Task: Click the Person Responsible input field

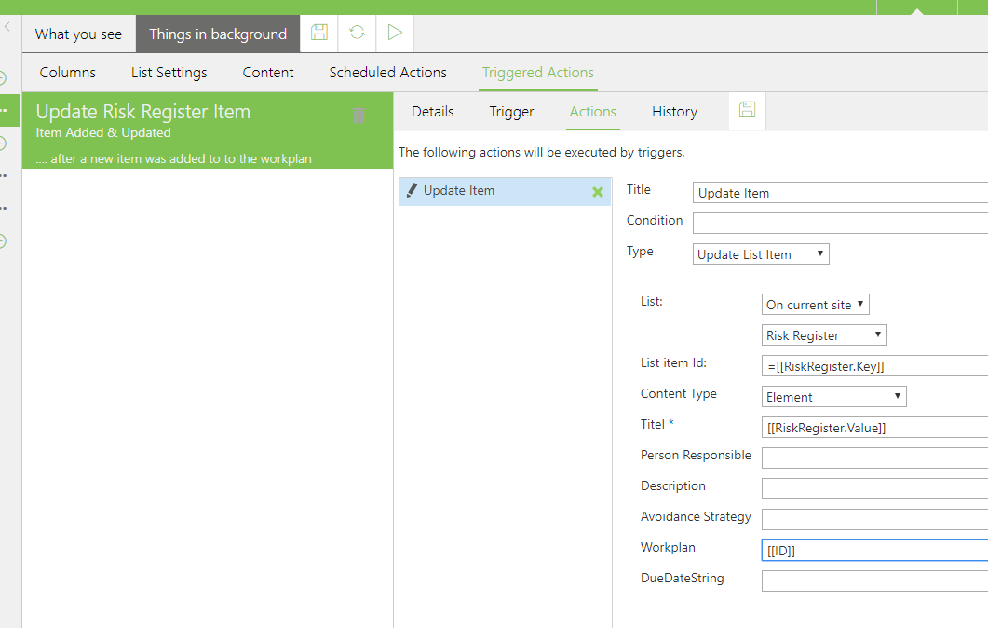Action: [873, 457]
